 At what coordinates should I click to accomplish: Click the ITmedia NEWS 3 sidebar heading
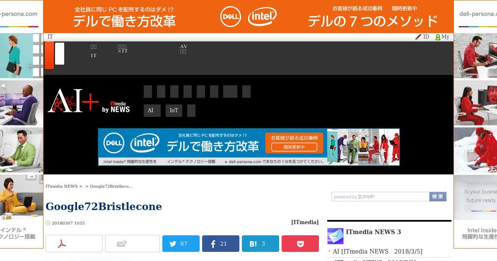click(373, 232)
